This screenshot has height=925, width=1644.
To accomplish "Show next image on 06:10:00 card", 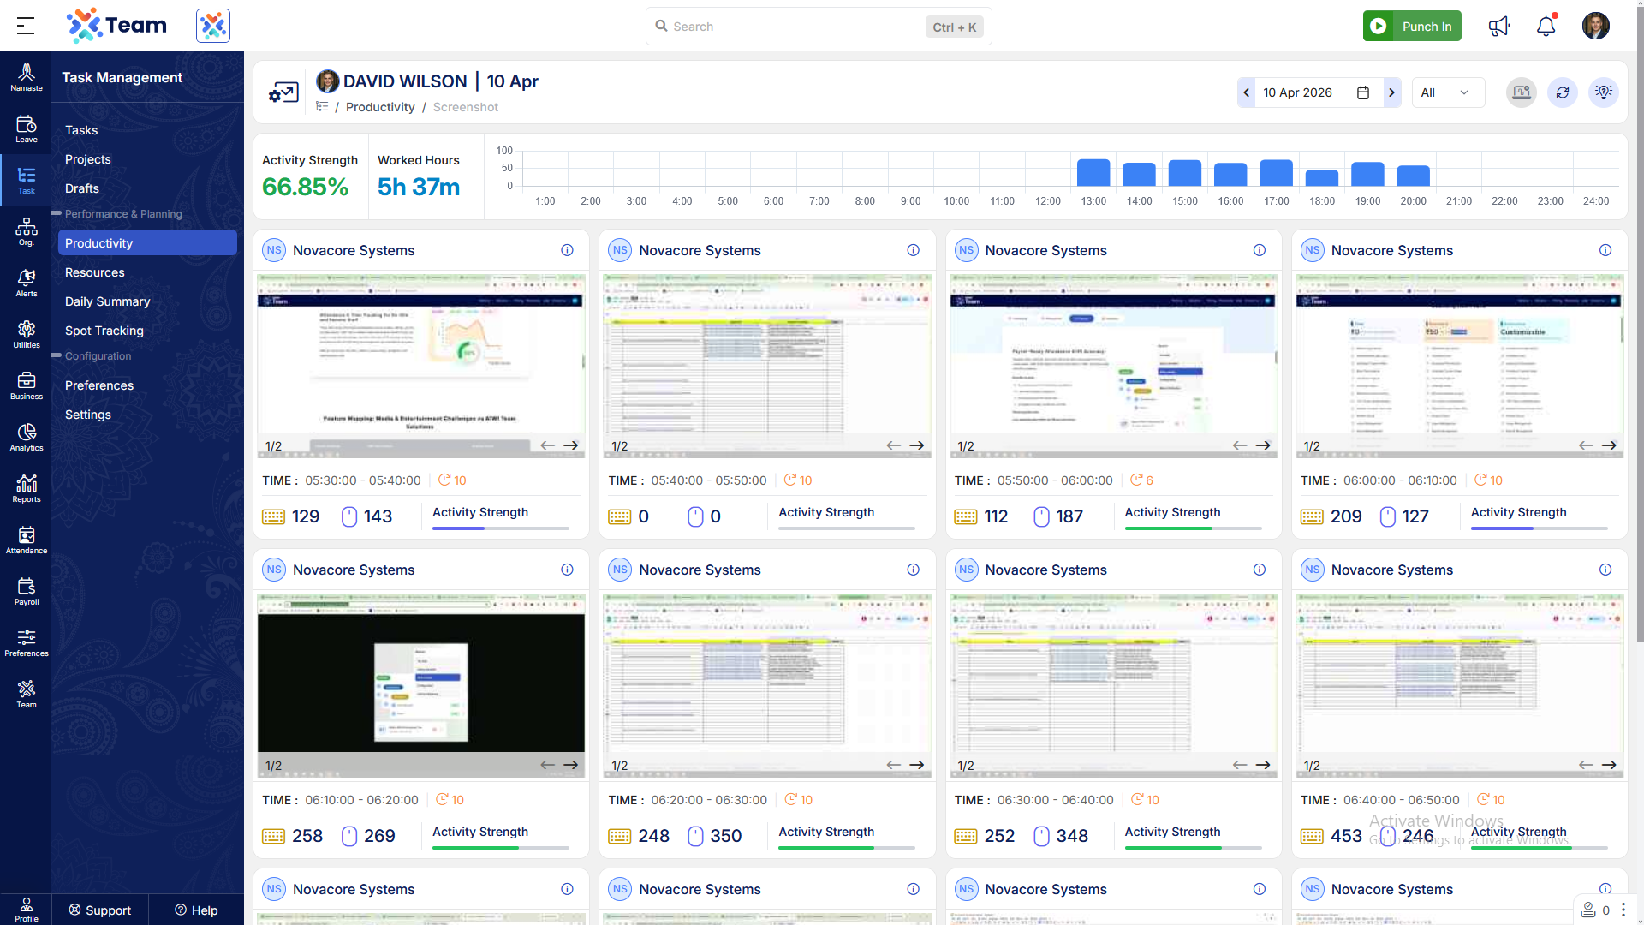I will tap(570, 765).
